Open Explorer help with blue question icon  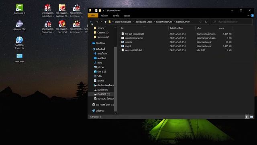point(252,16)
